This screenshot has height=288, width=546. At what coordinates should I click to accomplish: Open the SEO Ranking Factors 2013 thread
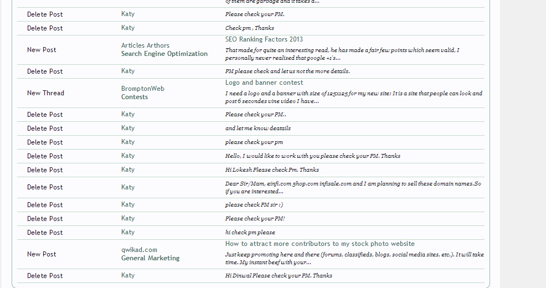(x=264, y=39)
